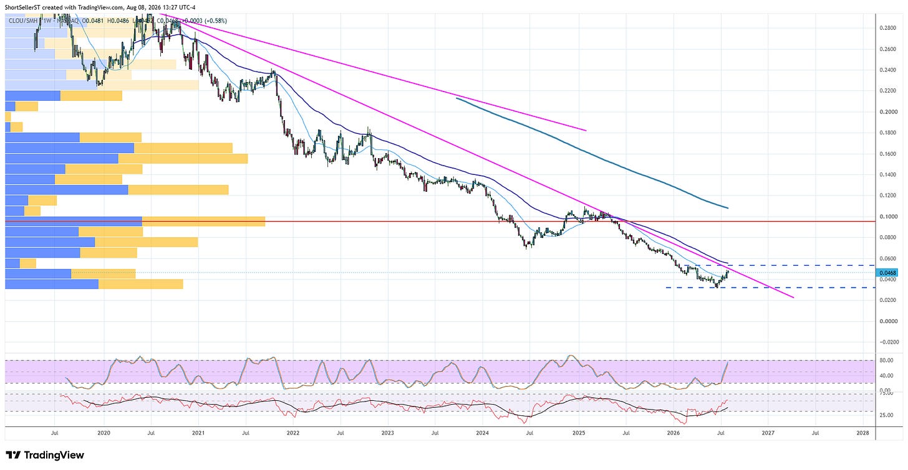Click the 0.2800 price axis label
This screenshot has width=908, height=470.
click(887, 28)
